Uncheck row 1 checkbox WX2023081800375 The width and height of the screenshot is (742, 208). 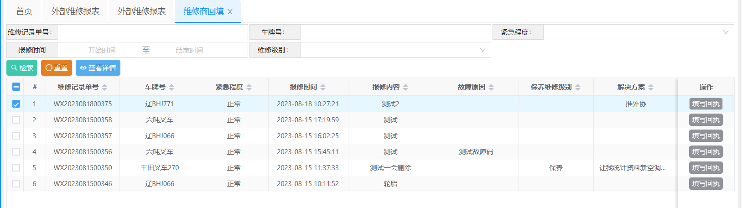(16, 104)
